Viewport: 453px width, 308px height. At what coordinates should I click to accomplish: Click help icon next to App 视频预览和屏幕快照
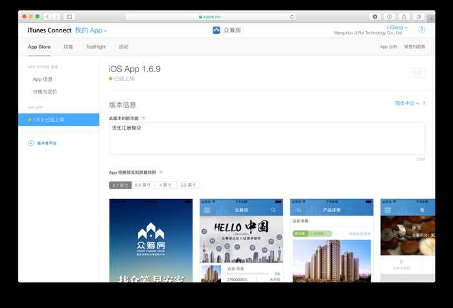pyautogui.click(x=161, y=172)
